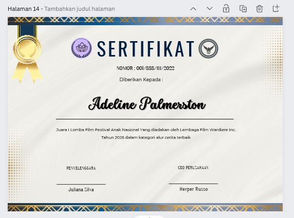Select the 'Adeline Palmerston' name text
The image size is (294, 218).
(x=147, y=103)
